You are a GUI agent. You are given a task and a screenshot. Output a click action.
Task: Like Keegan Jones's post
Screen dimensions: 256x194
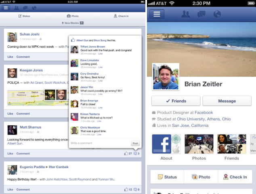(10, 114)
